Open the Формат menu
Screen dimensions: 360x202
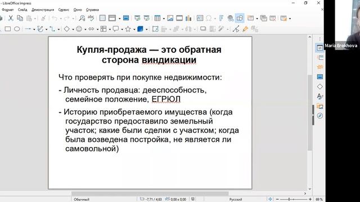7,10
